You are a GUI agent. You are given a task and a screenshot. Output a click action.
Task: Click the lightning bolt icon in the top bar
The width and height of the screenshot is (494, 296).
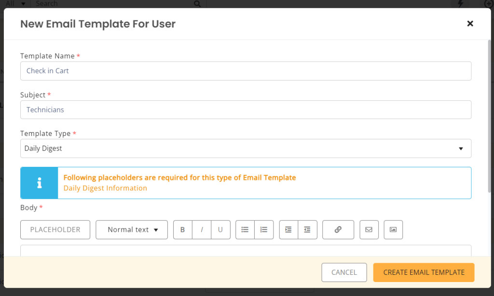click(460, 4)
